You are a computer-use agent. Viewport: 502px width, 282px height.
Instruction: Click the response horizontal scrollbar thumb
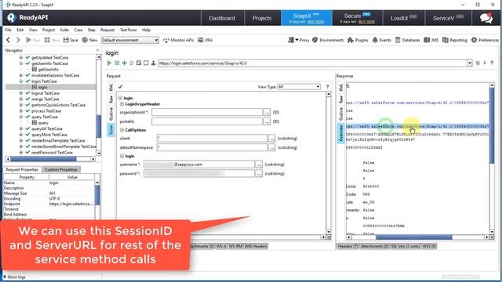[413, 237]
